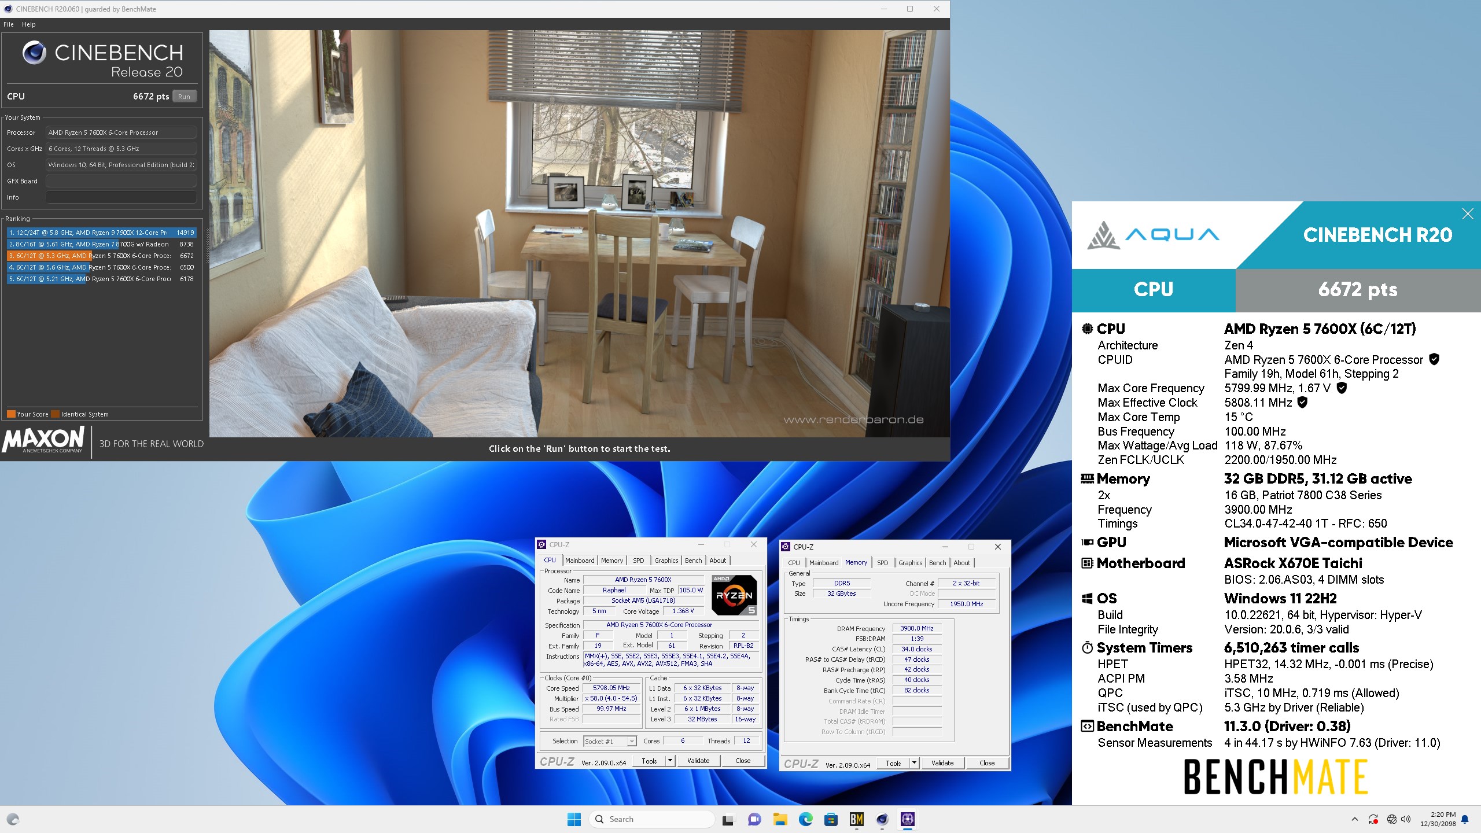The width and height of the screenshot is (1481, 833).
Task: Click the DRAM Frequency value 3900.0 MHz
Action: (x=917, y=628)
